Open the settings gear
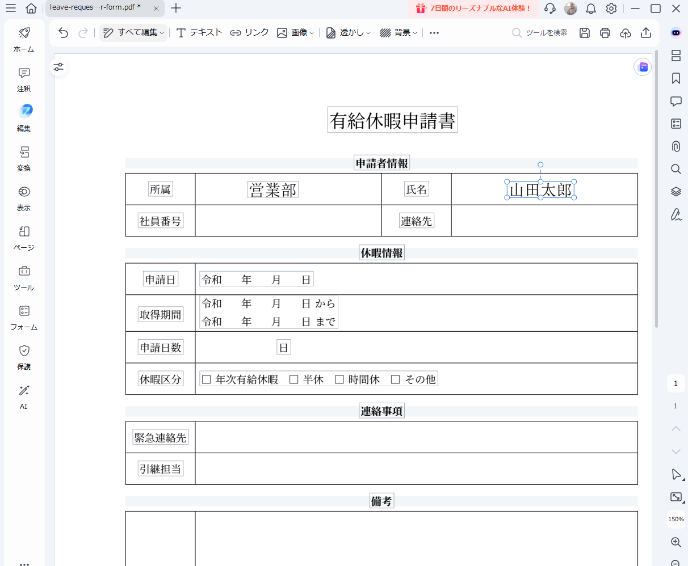Image resolution: width=688 pixels, height=566 pixels. click(x=611, y=8)
